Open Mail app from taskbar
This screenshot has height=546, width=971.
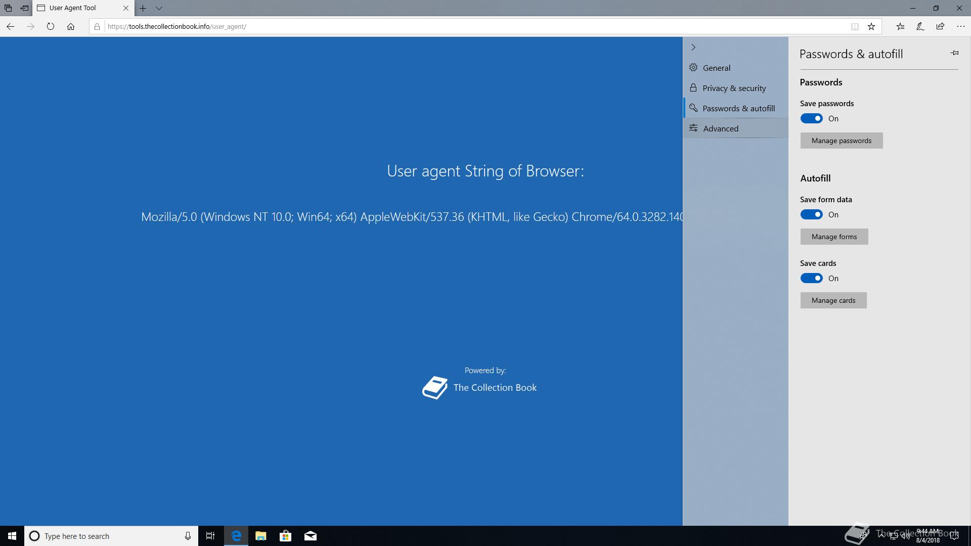pos(311,536)
